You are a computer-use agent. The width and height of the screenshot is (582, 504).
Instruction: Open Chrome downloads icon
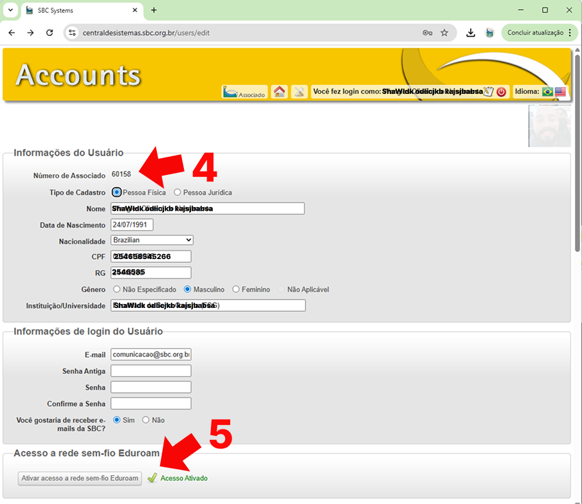pyautogui.click(x=471, y=33)
